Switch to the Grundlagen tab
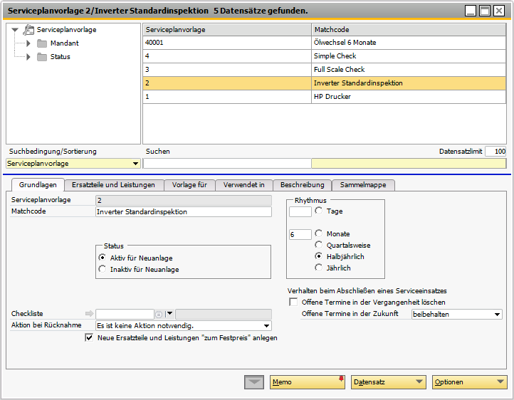This screenshot has height=400, width=514. 38,185
